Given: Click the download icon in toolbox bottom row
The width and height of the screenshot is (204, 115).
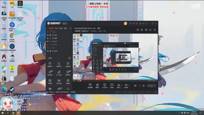Looking at the screenshot, I should 68,89.
